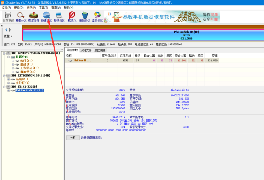Select 软件(D:) volume in tree

click(26, 61)
